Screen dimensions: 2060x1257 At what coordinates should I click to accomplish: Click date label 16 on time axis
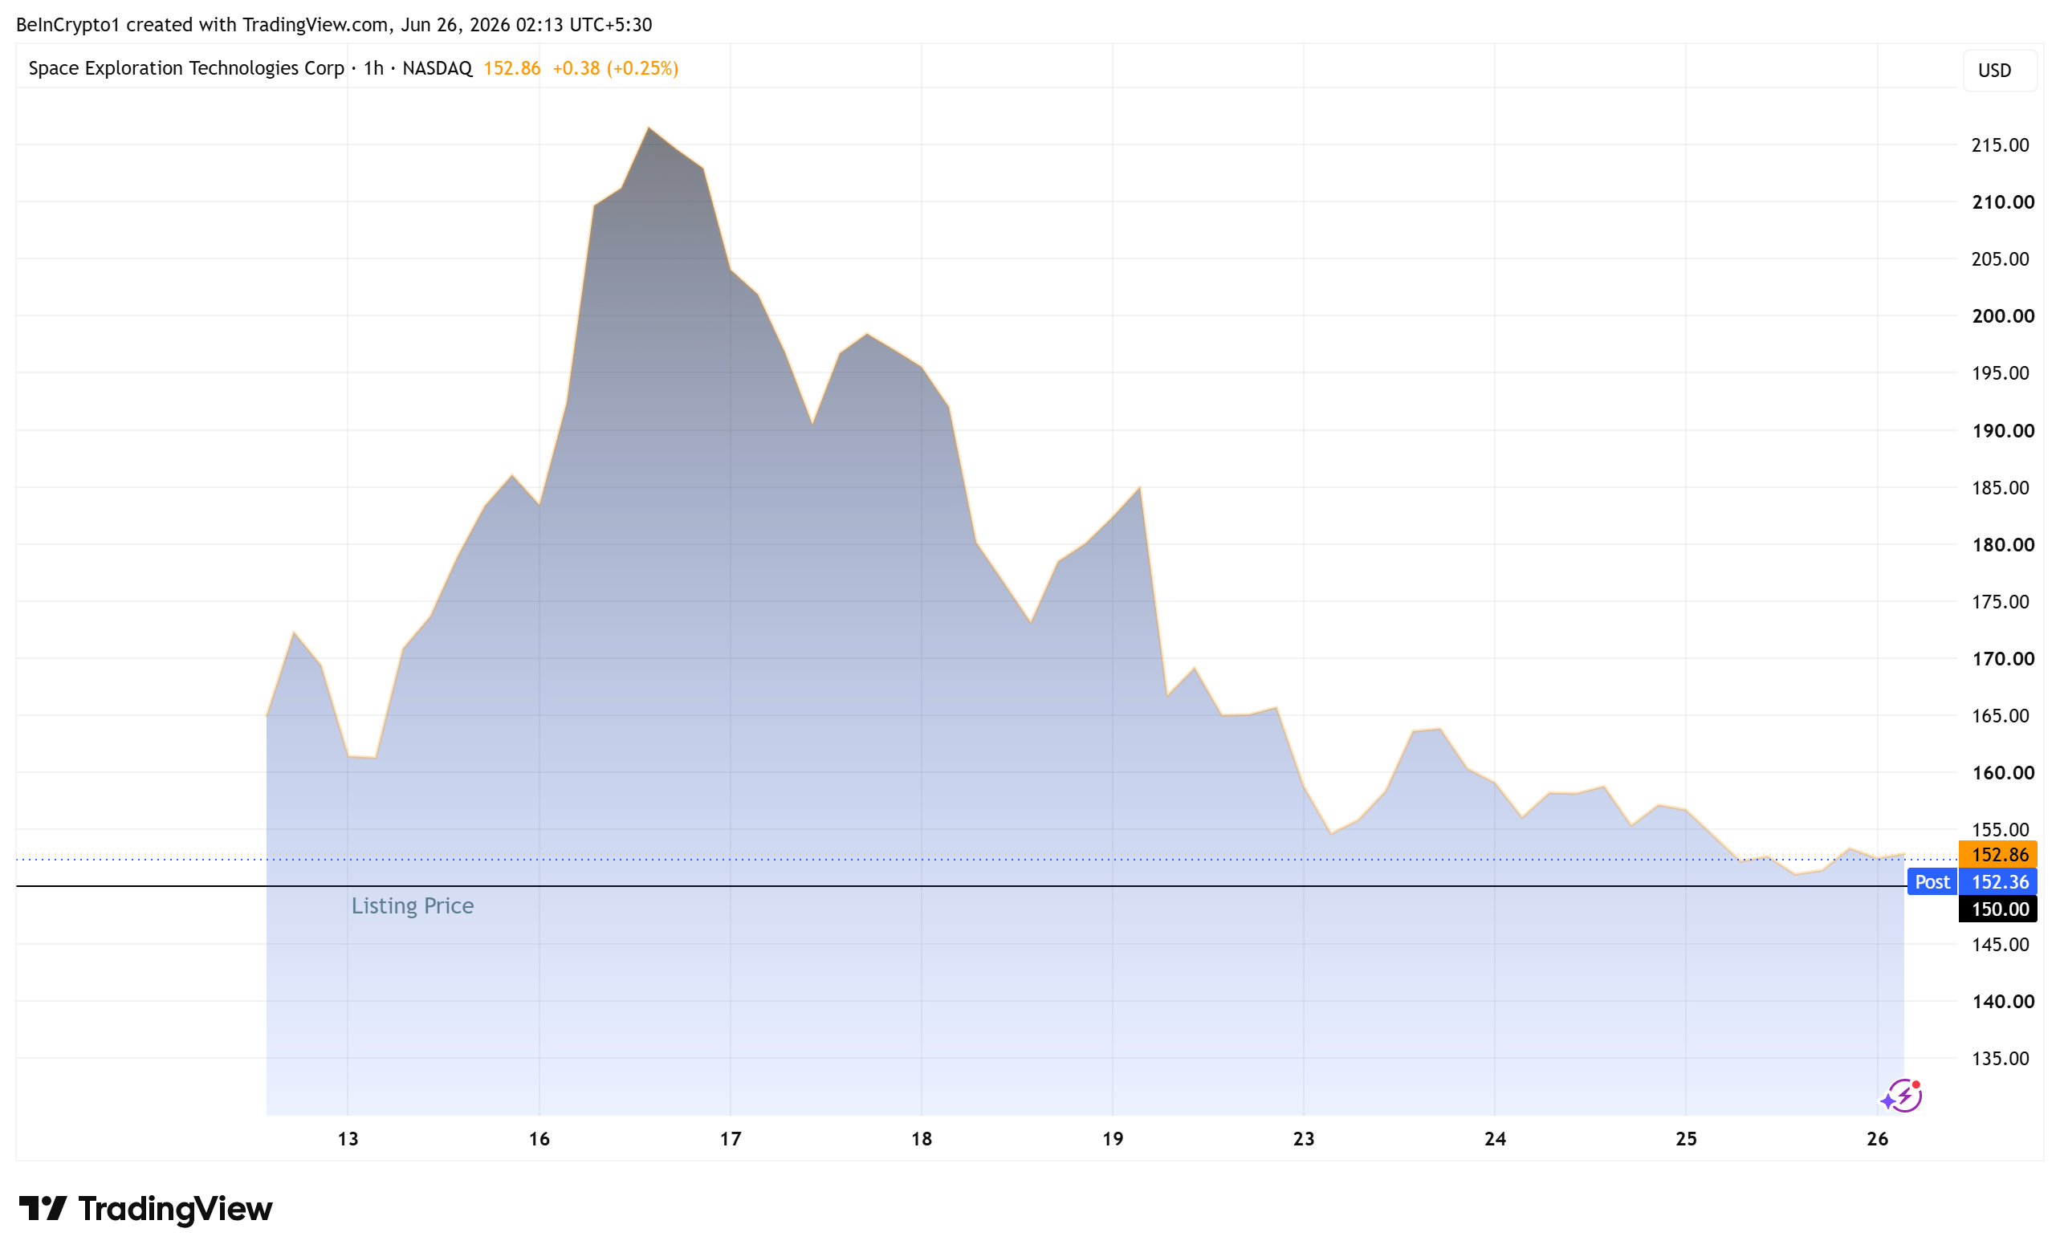[x=539, y=1139]
